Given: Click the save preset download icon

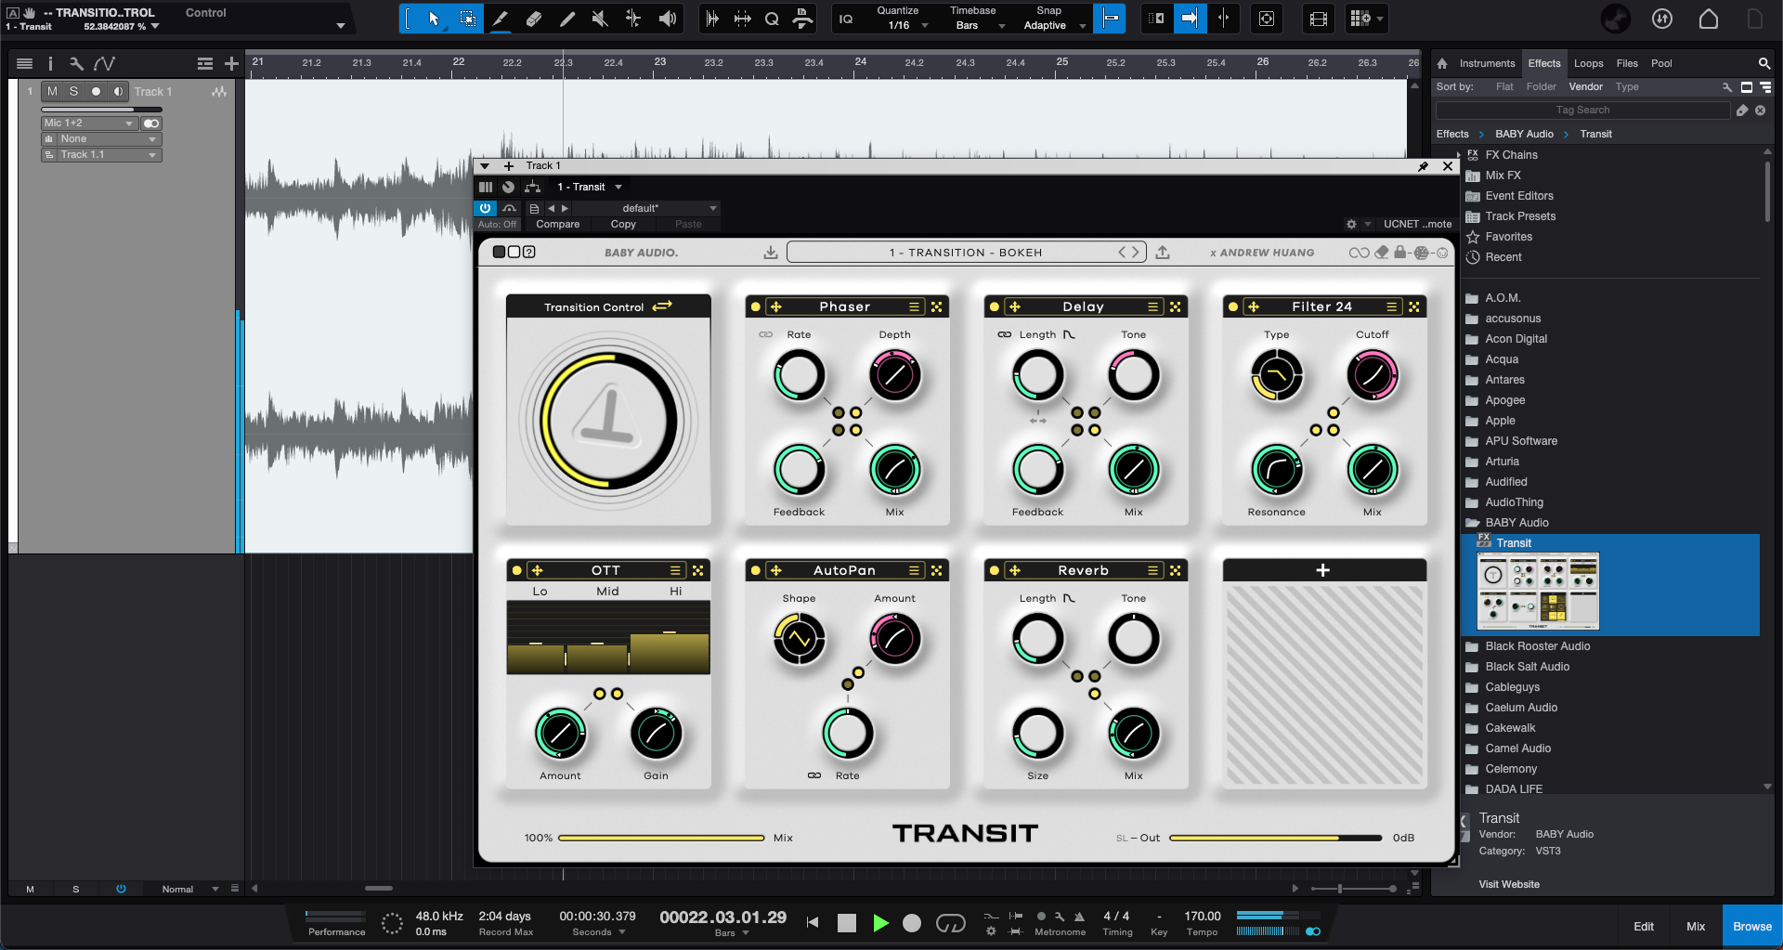Looking at the screenshot, I should (x=771, y=252).
